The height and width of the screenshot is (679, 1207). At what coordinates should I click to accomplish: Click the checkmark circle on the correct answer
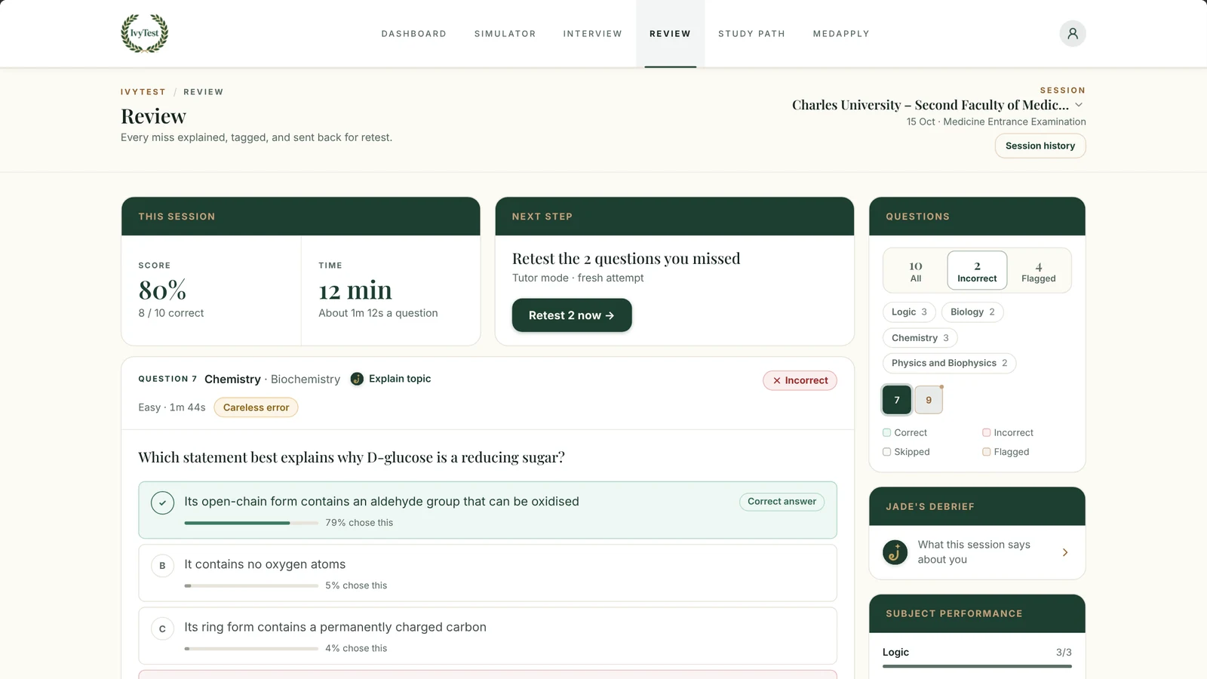click(162, 502)
